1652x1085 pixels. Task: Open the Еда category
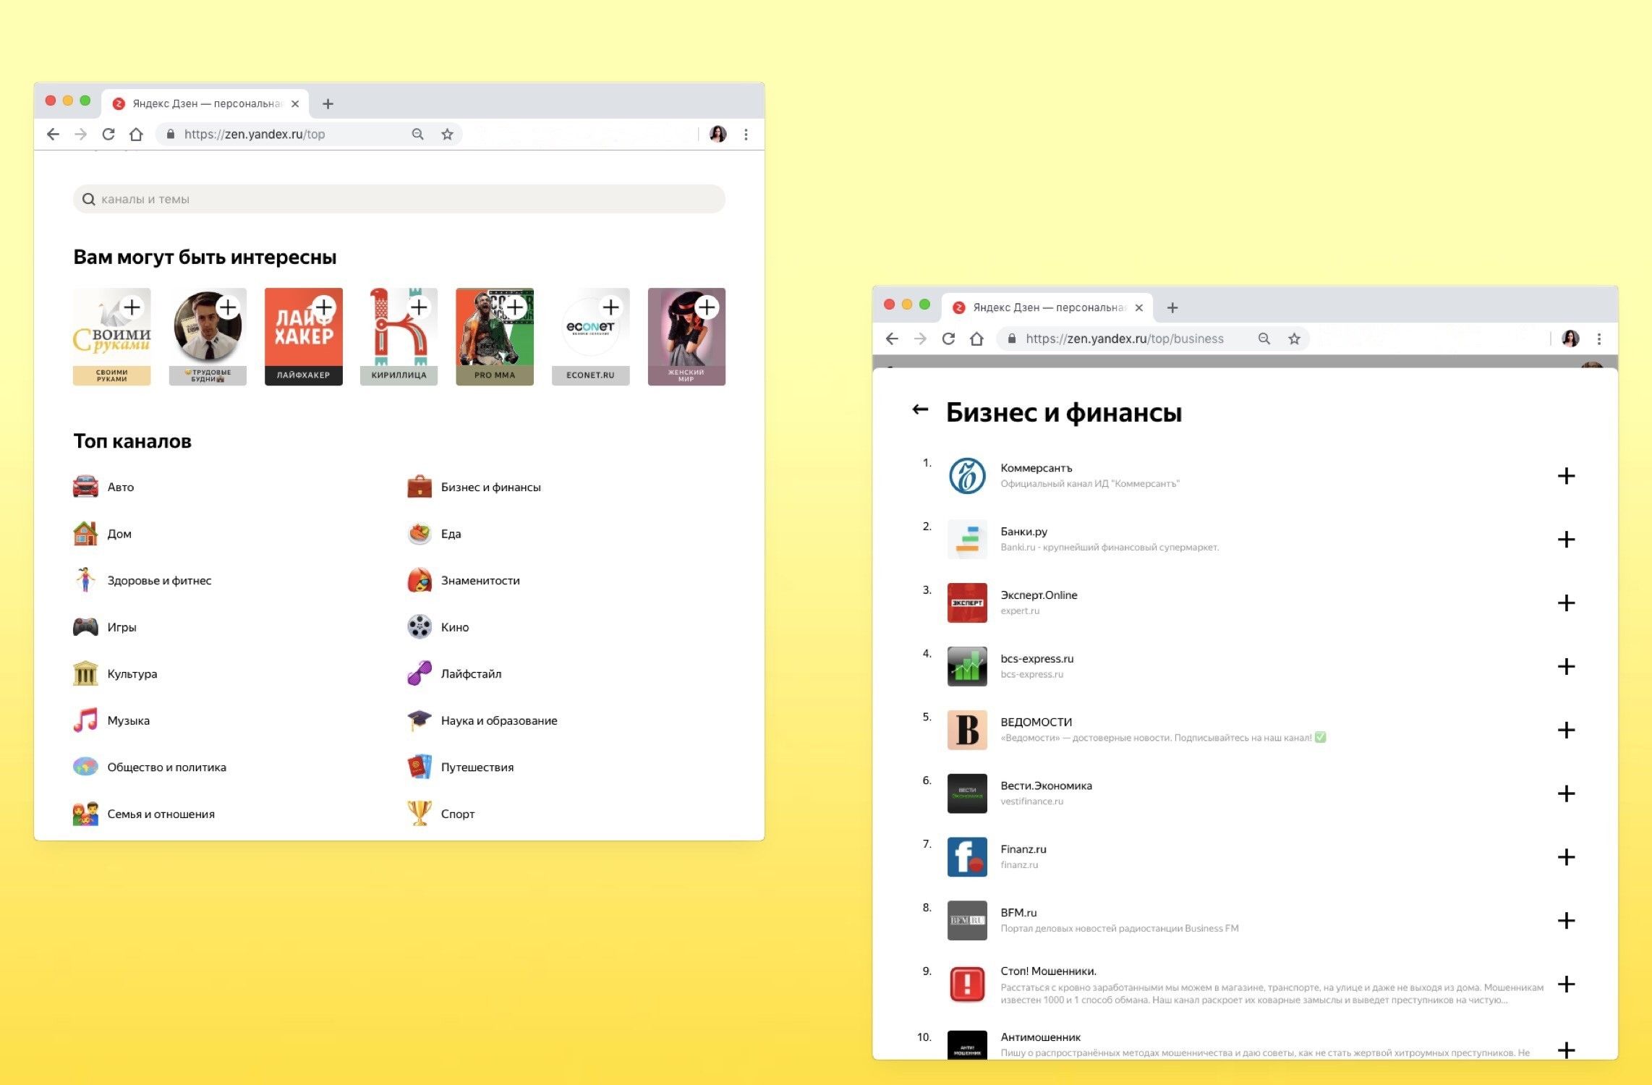click(x=434, y=534)
